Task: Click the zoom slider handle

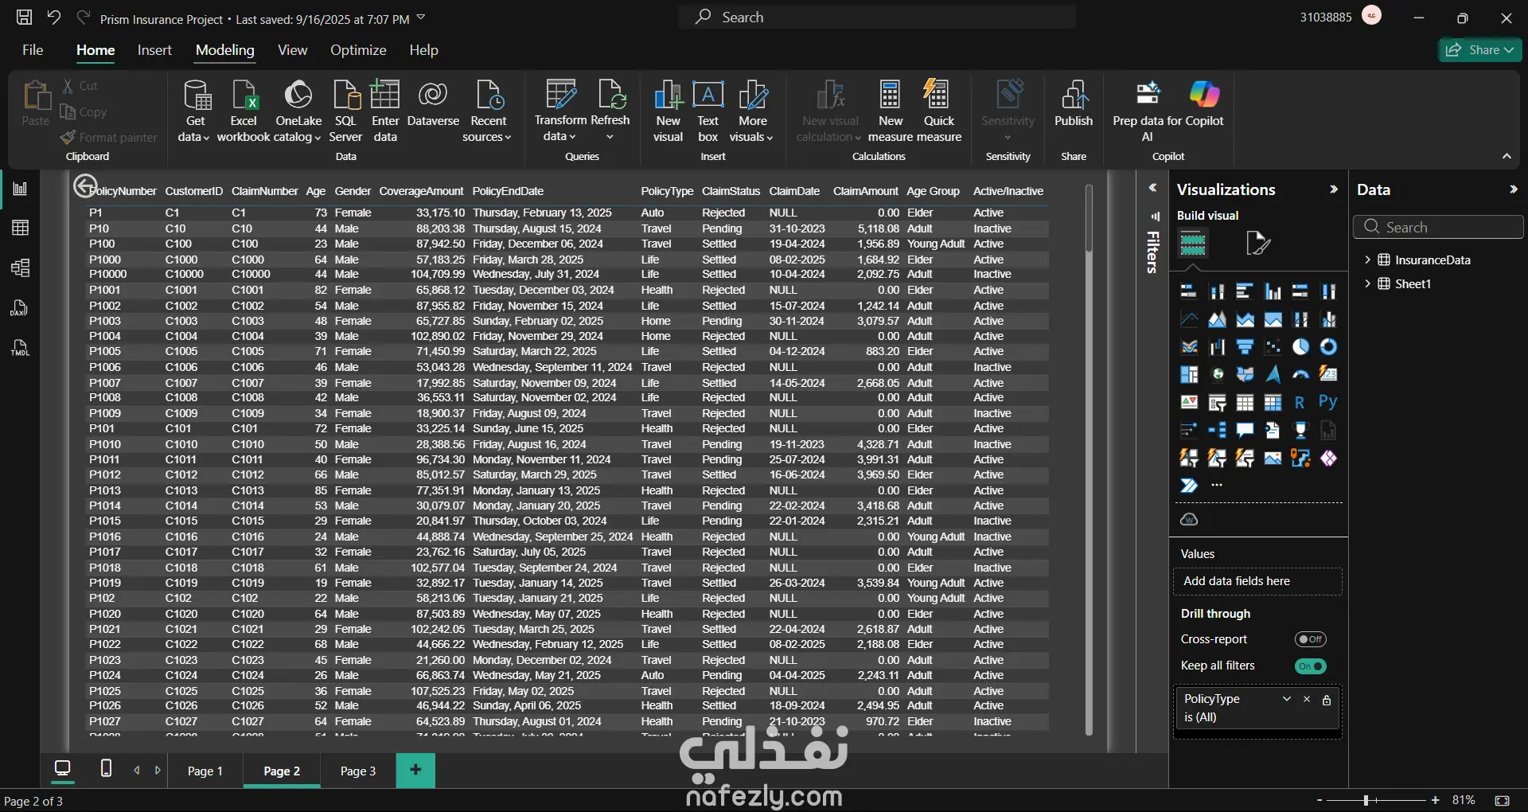Action: click(x=1366, y=800)
